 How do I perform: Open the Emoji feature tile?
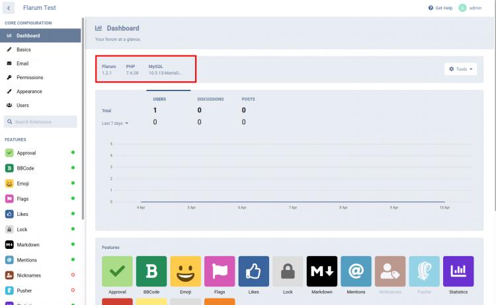tap(186, 271)
